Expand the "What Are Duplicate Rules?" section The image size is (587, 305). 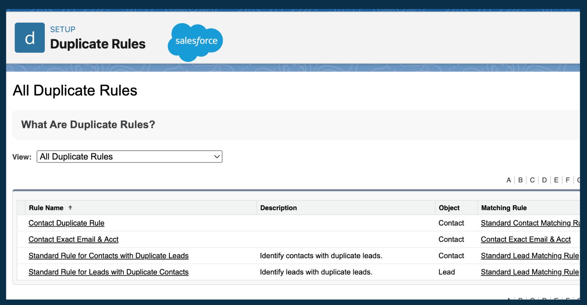pos(88,124)
